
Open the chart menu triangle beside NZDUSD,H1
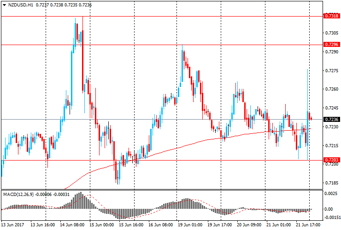(4, 5)
